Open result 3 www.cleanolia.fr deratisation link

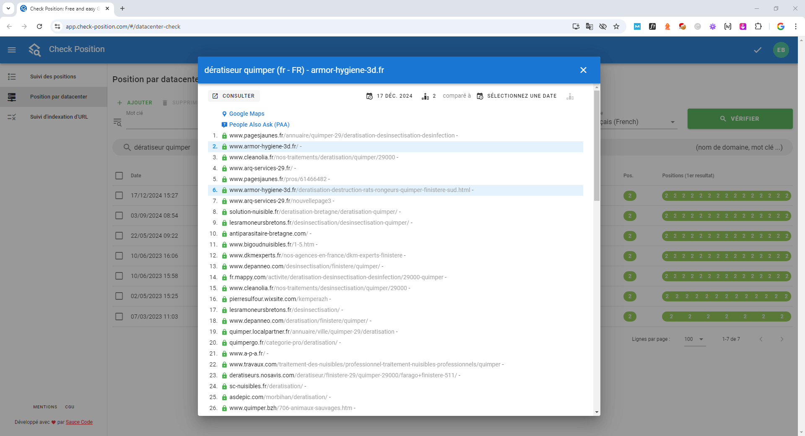click(312, 157)
